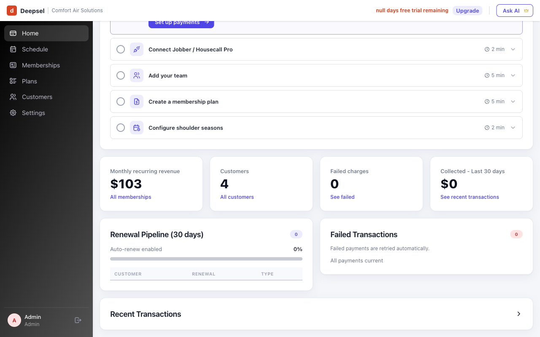This screenshot has height=337, width=540.
Task: Open Settings from the sidebar
Action: click(46, 113)
